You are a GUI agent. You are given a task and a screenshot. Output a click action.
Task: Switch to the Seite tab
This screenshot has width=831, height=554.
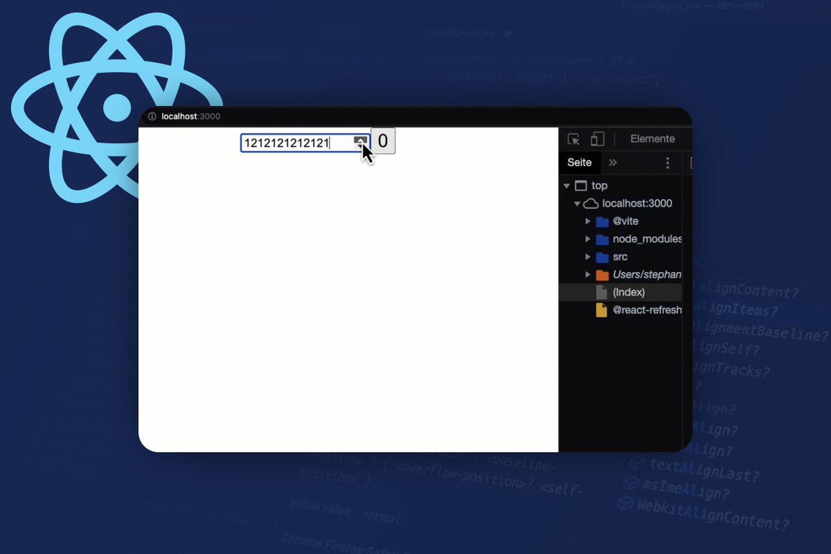click(580, 162)
